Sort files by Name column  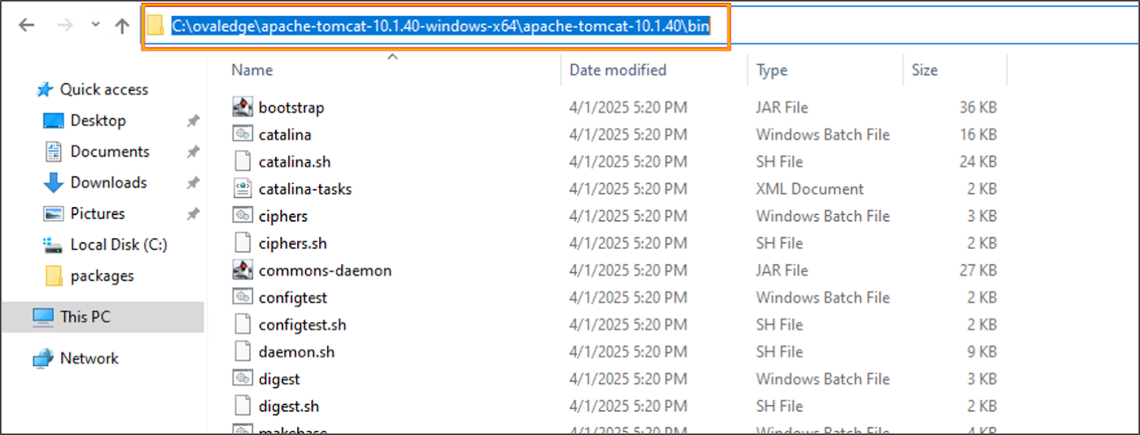(x=252, y=70)
